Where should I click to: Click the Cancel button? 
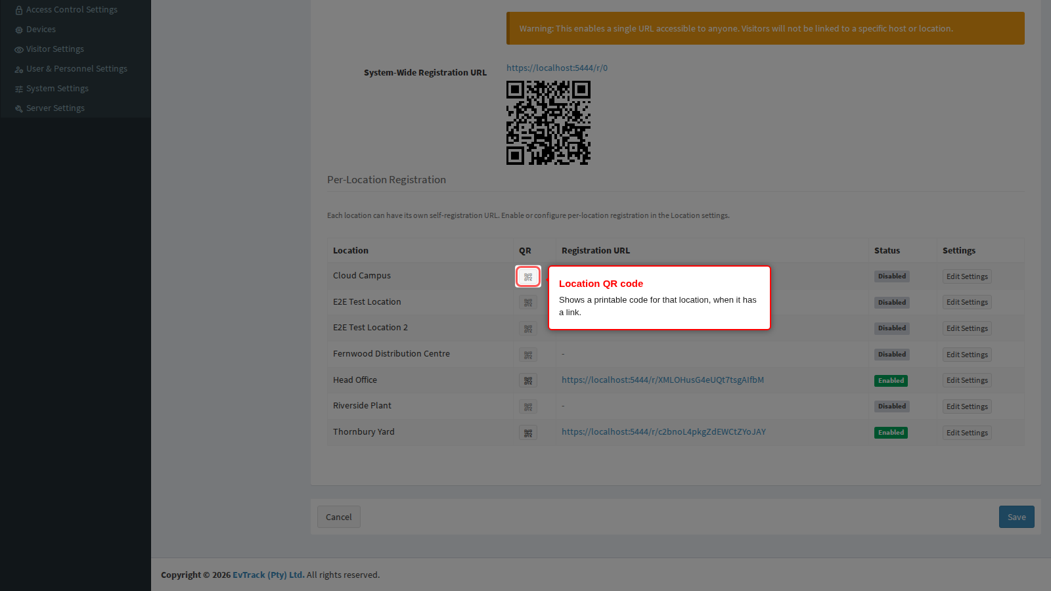point(339,517)
